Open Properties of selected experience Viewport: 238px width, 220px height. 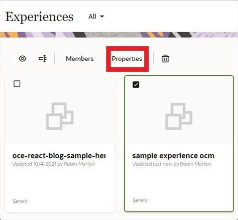point(127,59)
